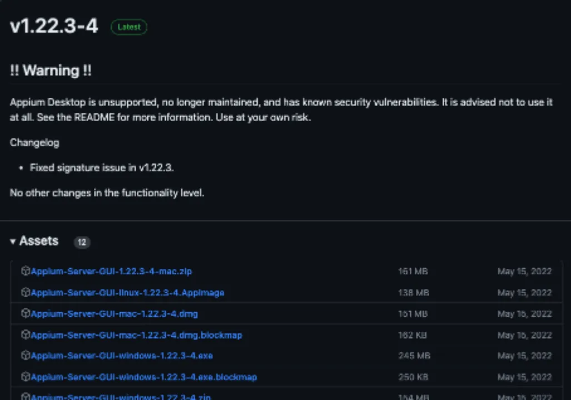Download the windows-1.22.3-4.exe installer
Viewport: 571px width, 400px height.
coord(122,356)
